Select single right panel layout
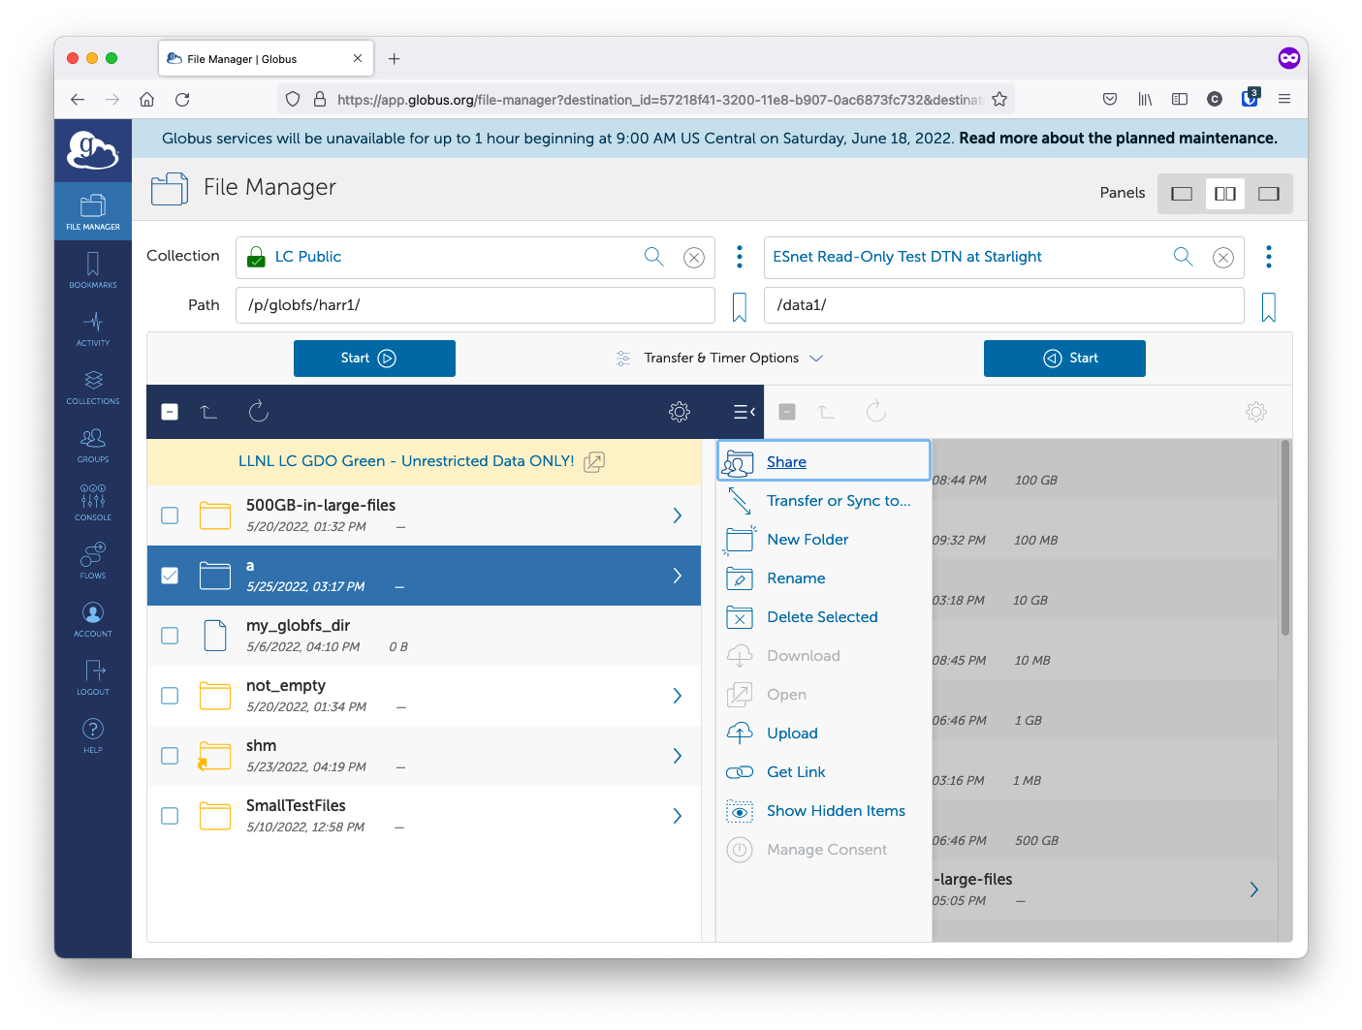 (1269, 194)
